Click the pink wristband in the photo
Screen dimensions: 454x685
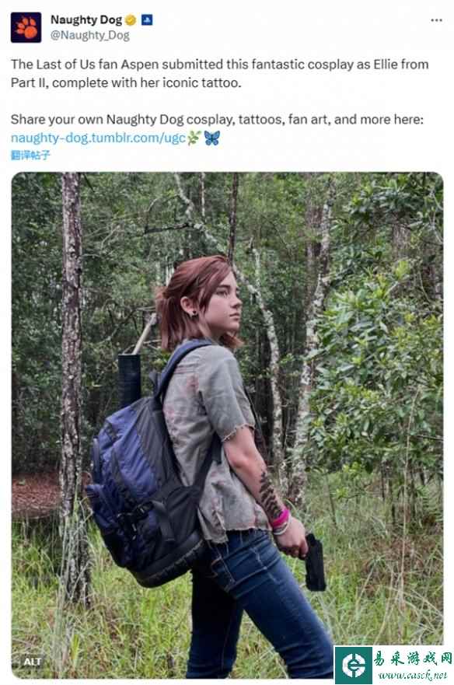(x=280, y=518)
